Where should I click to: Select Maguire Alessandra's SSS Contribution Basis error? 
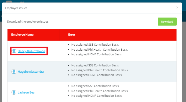pos(95,65)
